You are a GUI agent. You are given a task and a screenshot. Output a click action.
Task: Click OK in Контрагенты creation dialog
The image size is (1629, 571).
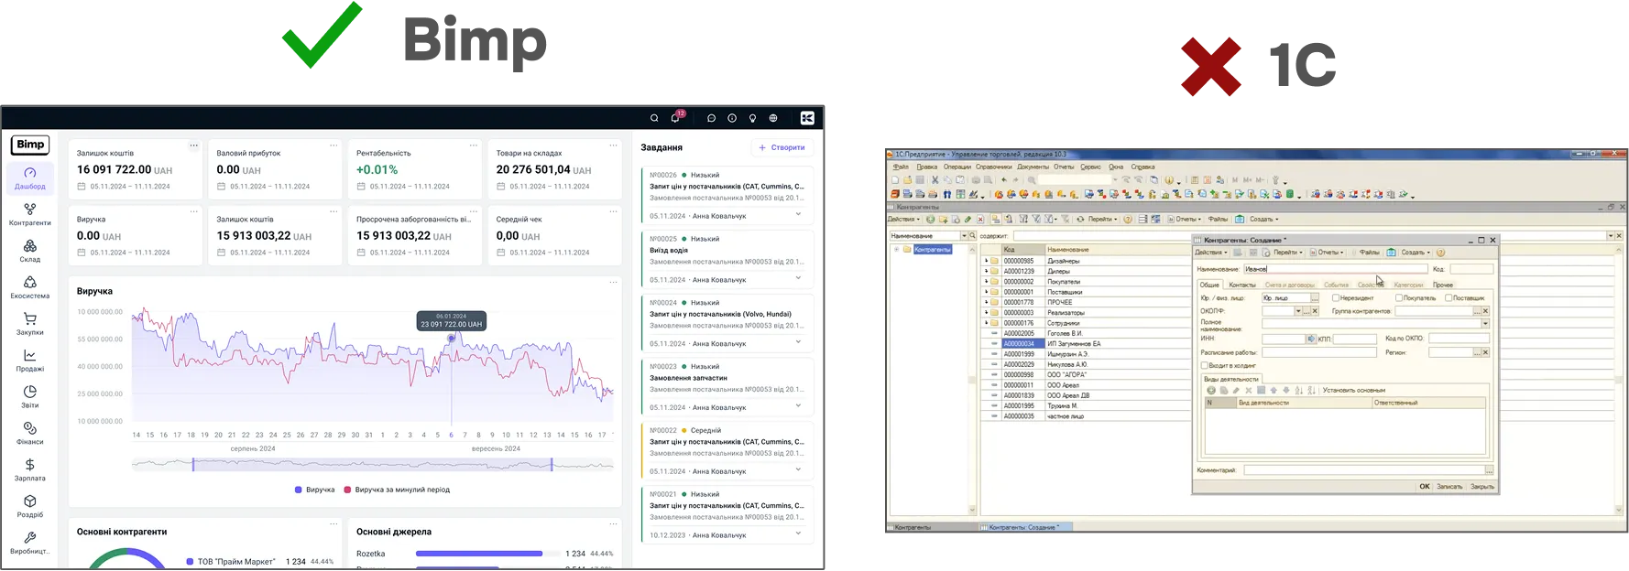click(1425, 486)
